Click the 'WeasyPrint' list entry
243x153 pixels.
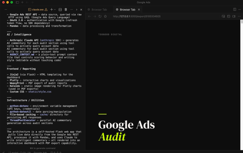[17, 83]
